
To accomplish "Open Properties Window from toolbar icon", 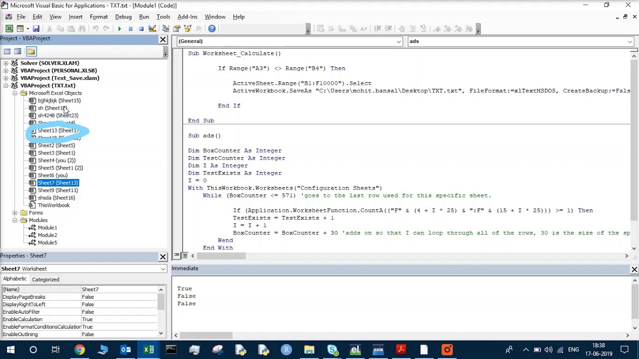I will (177, 28).
